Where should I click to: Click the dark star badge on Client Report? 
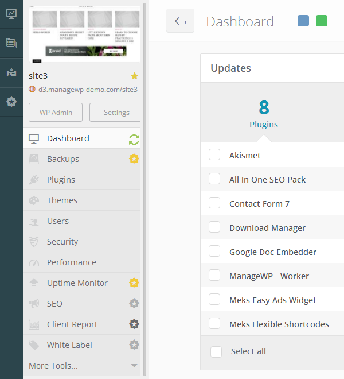(134, 324)
